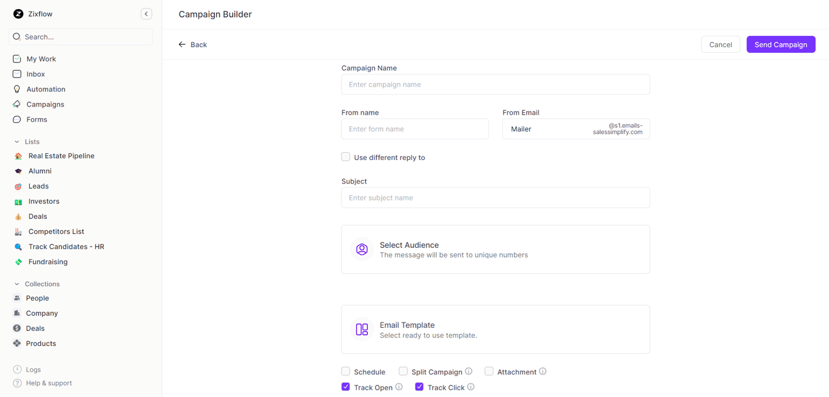Collapse the Lists section

pos(17,141)
